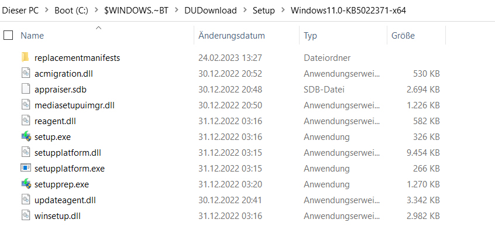The height and width of the screenshot is (243, 495).
Task: Expand the chevron after DUDownload breadcrumb
Action: pos(245,11)
